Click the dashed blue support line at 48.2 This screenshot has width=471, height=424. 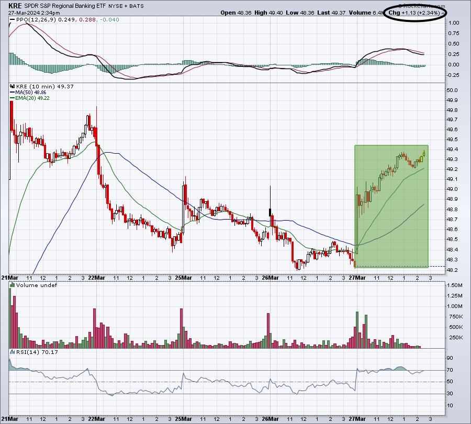tap(400, 267)
